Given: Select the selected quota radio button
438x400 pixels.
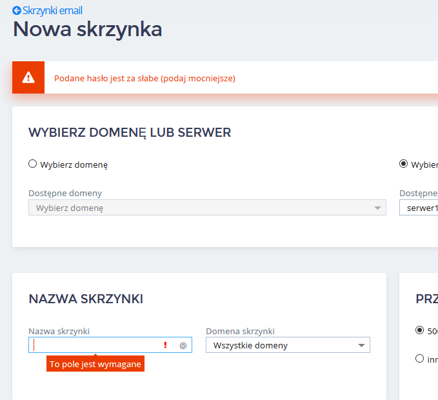Looking at the screenshot, I should tap(419, 330).
